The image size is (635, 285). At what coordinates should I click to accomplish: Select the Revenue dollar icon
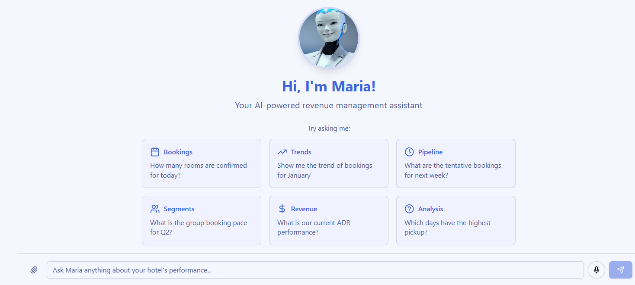pos(282,209)
